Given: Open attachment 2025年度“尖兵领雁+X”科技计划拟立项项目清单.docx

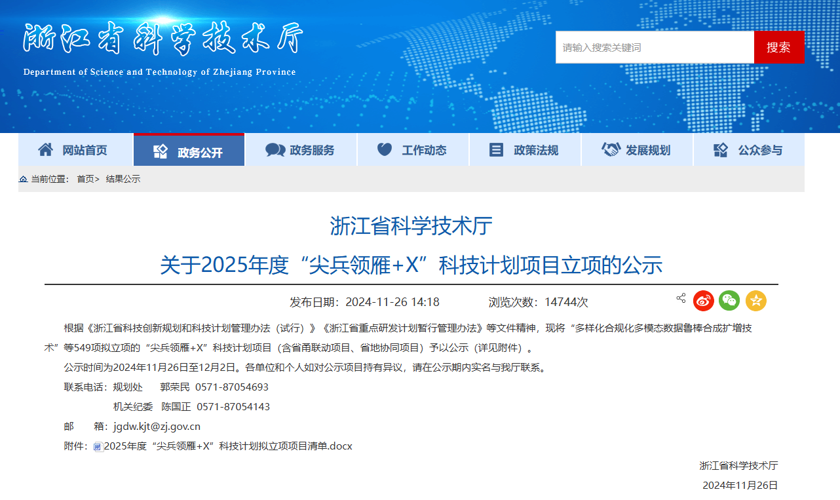Looking at the screenshot, I should click(x=228, y=446).
